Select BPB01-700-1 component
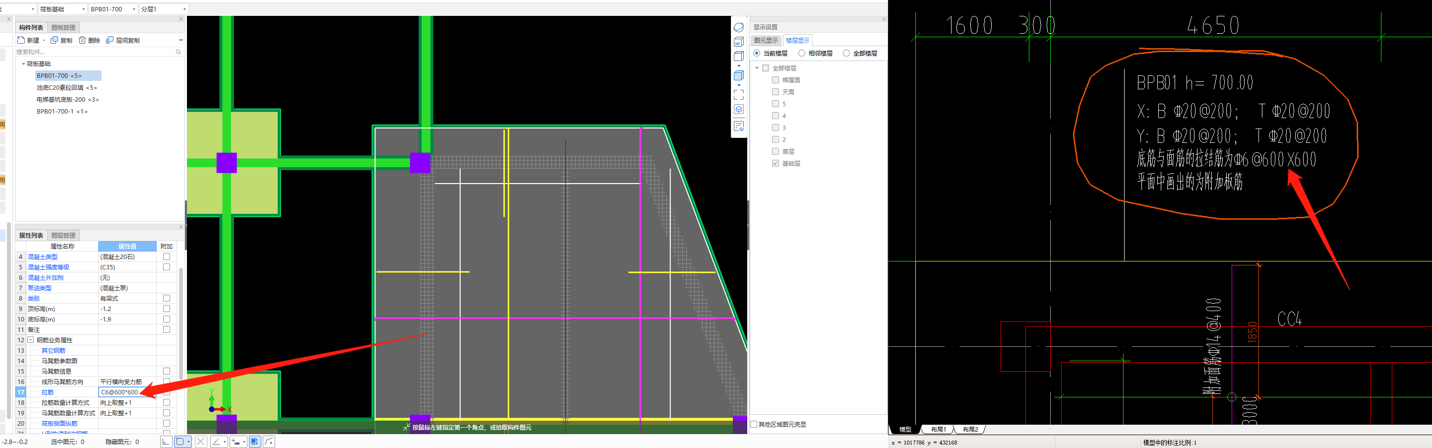This screenshot has width=1432, height=448. pyautogui.click(x=62, y=111)
